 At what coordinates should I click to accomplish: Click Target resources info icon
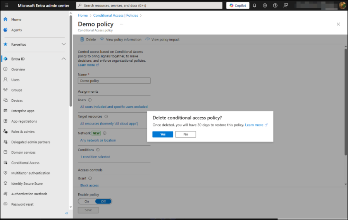(106, 116)
